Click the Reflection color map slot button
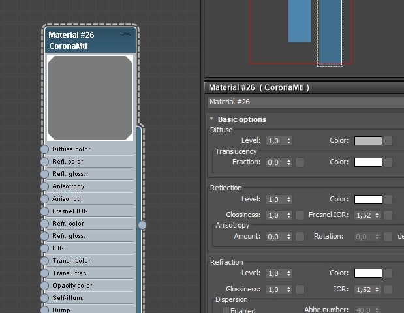404x313 pixels. click(x=388, y=200)
